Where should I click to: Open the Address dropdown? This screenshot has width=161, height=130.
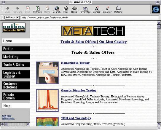12,17
